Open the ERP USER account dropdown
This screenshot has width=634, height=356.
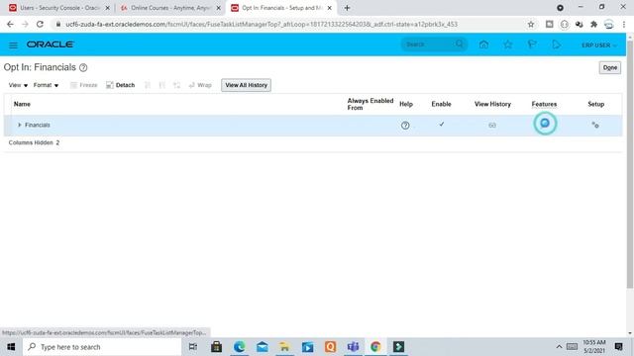coord(599,45)
